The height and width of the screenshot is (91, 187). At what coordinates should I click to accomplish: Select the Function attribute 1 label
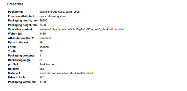click(x=22, y=16)
